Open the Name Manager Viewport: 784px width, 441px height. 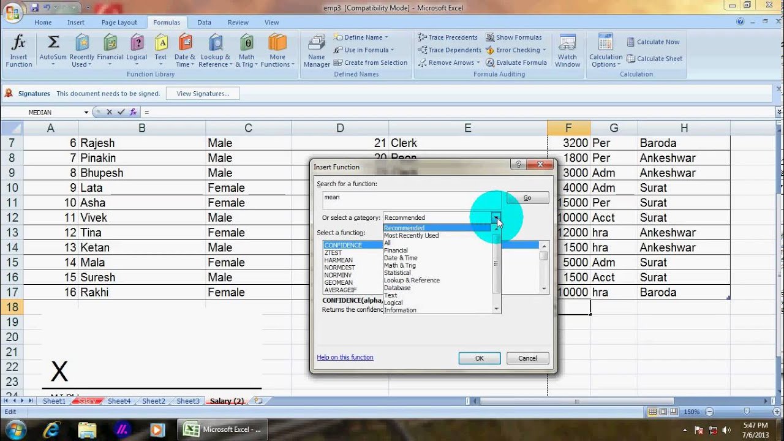[317, 51]
